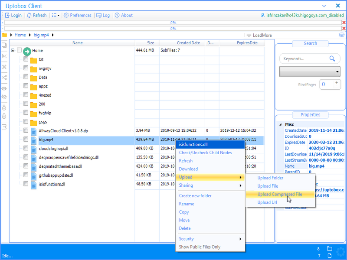Click the Share icon in left sidebar
Image resolution: width=347 pixels, height=260 pixels.
4,78
